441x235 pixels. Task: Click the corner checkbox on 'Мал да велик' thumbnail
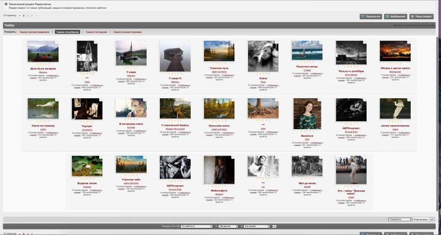pyautogui.click(x=321, y=157)
